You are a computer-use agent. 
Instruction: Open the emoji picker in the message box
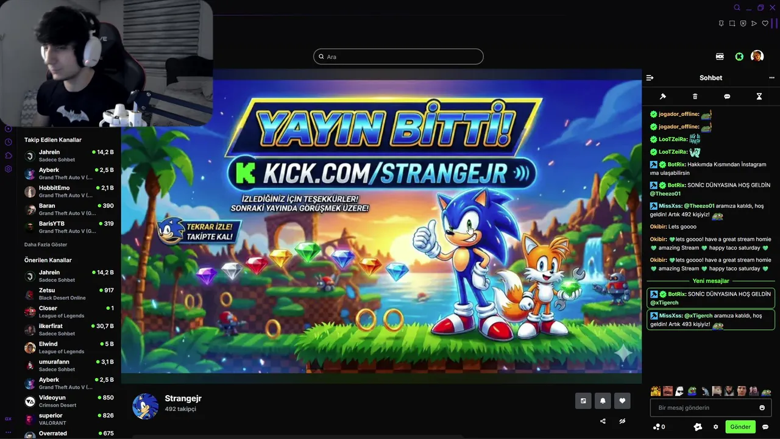click(762, 408)
